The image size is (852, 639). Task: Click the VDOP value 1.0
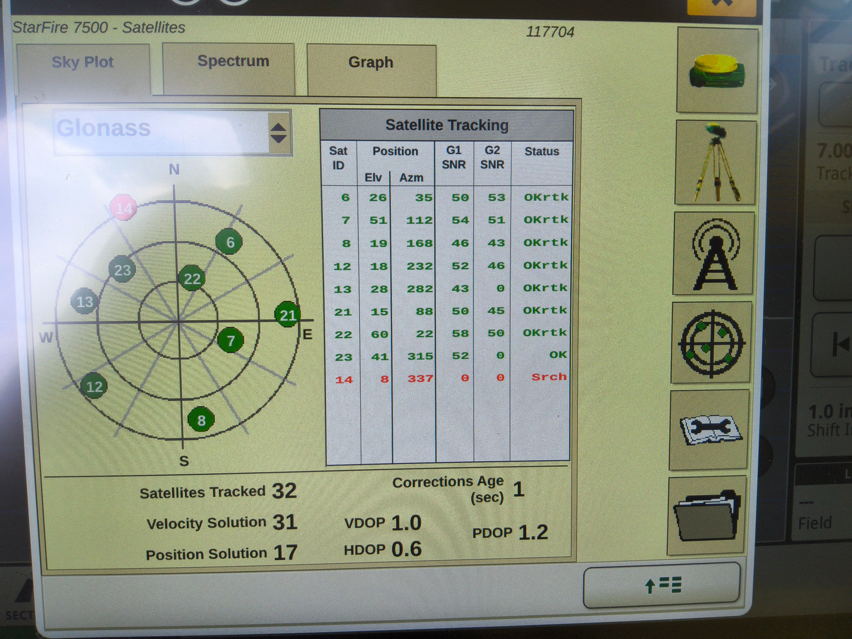pyautogui.click(x=406, y=523)
